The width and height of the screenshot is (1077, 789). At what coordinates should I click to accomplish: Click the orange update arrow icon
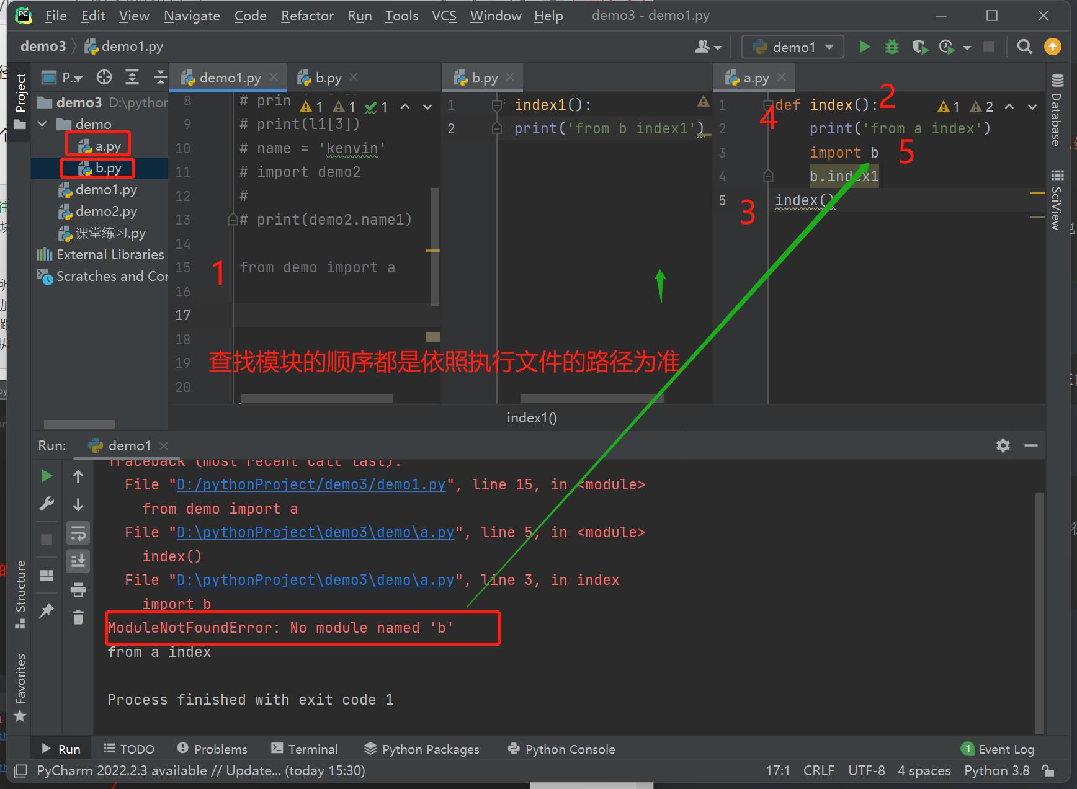pyautogui.click(x=1053, y=47)
